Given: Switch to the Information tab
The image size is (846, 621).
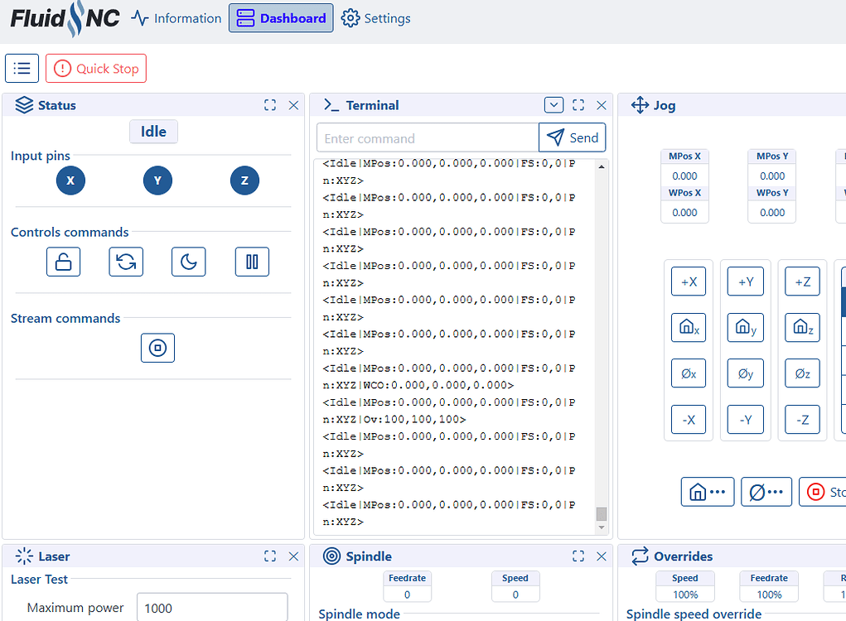Looking at the screenshot, I should [x=176, y=17].
